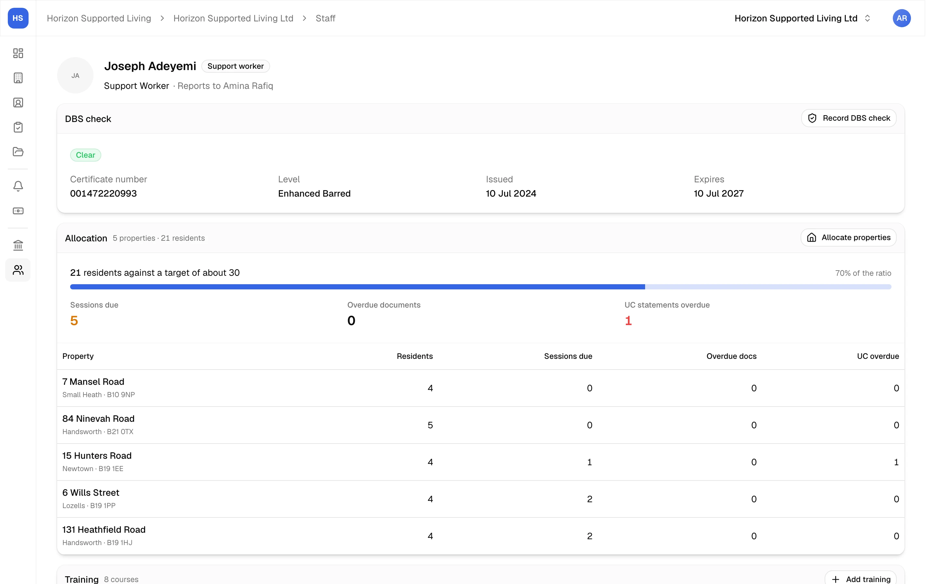Click Record DBS check button
Viewport: 935px width, 584px height.
click(x=848, y=118)
